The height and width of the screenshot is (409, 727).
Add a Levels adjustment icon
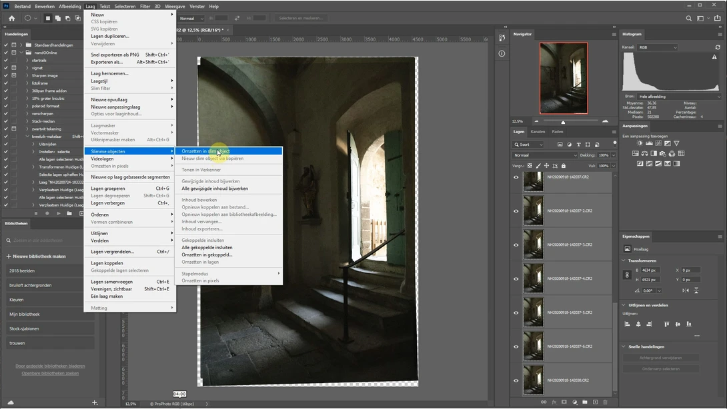point(649,144)
